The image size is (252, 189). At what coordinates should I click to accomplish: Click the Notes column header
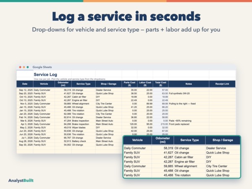[x=189, y=84]
